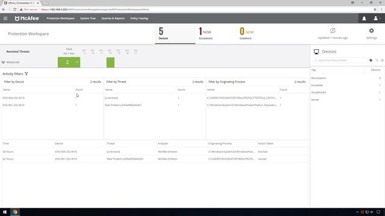The image size is (385, 216).
Task: Open Policy Catalog in the navigation bar
Action: 139,19
